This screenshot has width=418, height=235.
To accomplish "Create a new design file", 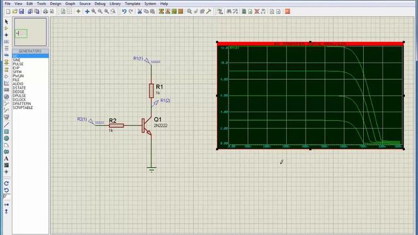I will tap(8, 12).
